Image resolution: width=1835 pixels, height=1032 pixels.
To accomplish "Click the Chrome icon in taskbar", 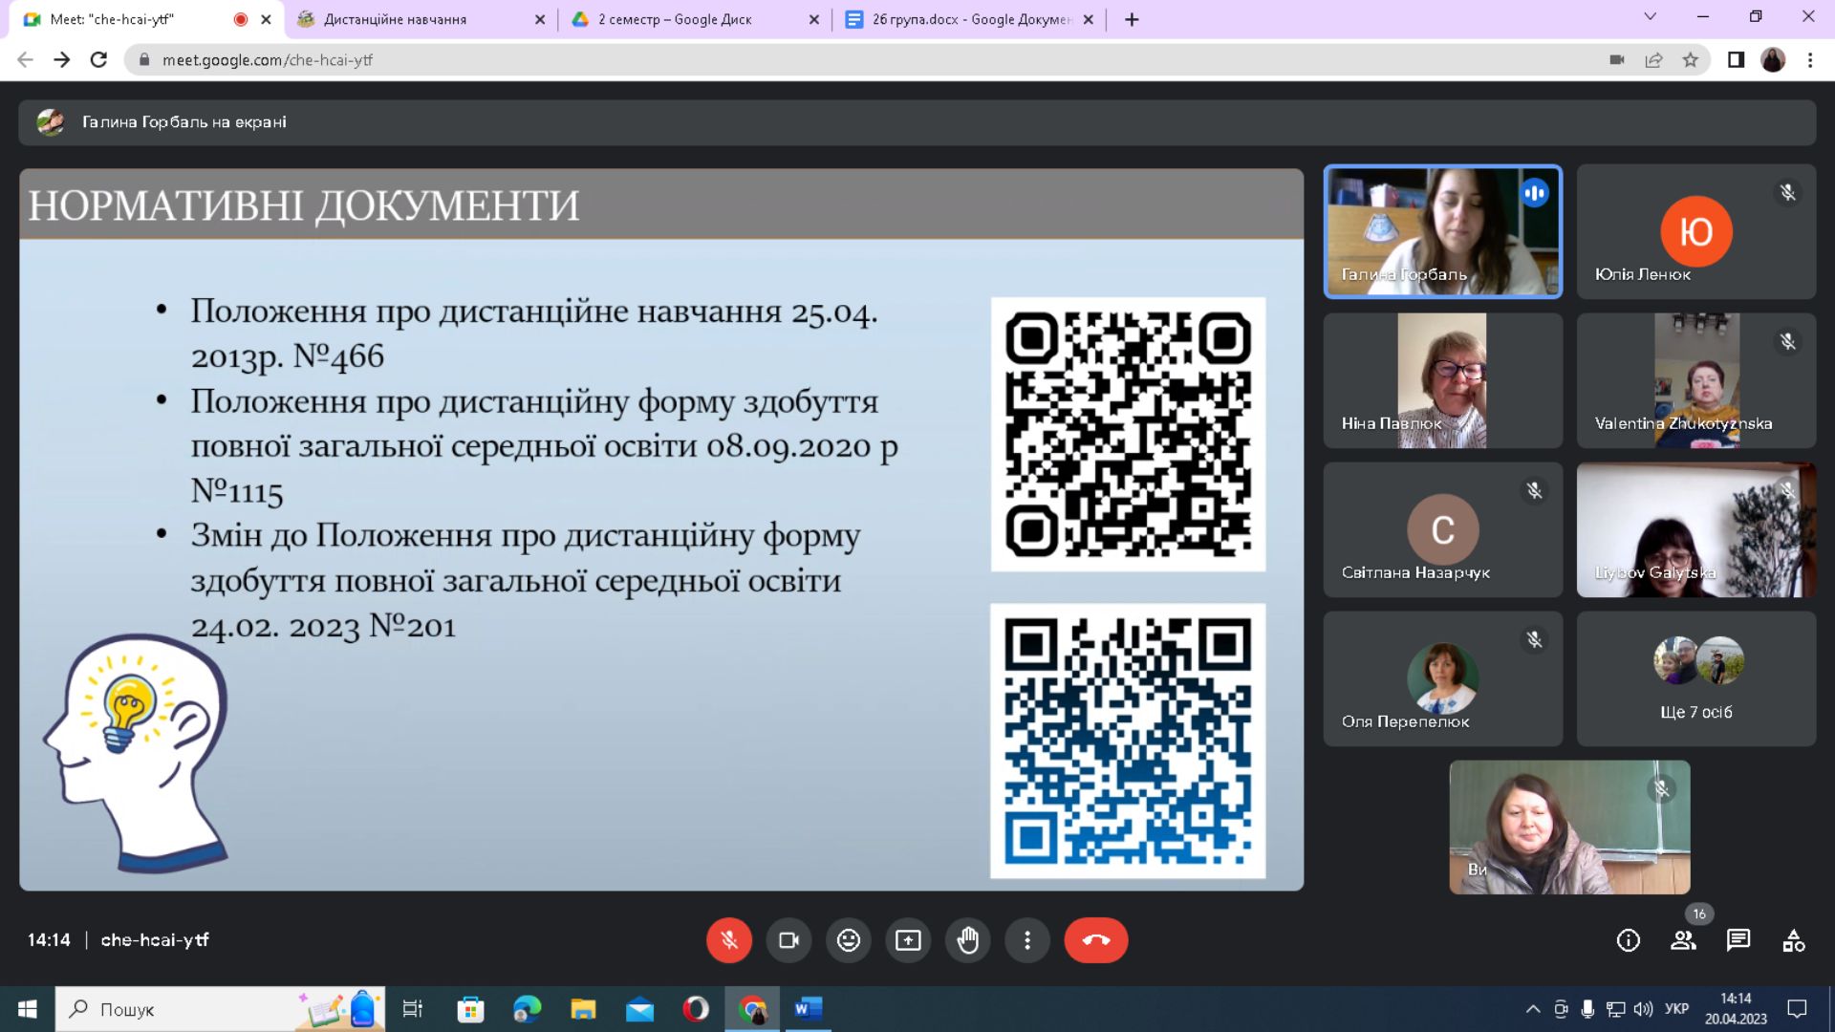I will [752, 1009].
